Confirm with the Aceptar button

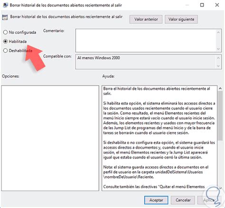156,200
